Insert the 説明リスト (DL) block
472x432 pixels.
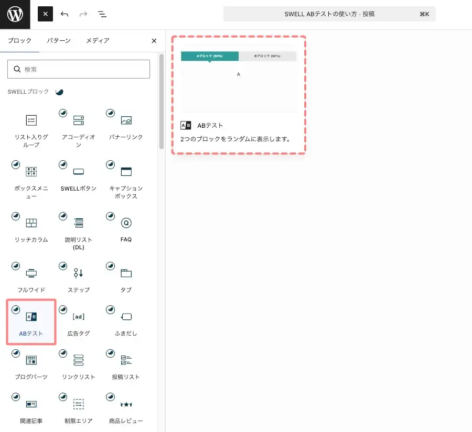(79, 231)
